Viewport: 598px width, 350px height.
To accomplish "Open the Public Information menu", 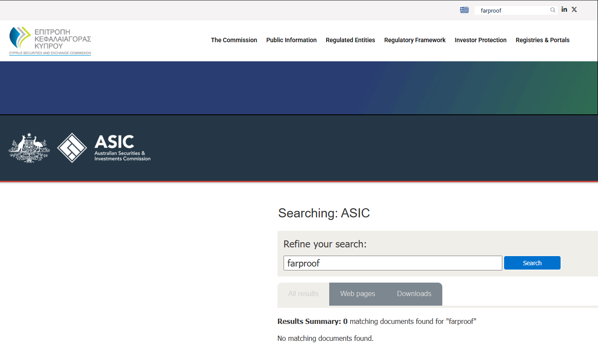I will (291, 40).
